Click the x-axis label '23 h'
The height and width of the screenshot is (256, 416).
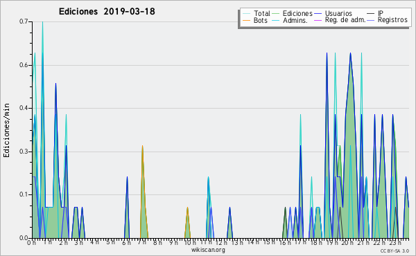pyautogui.click(x=395, y=243)
